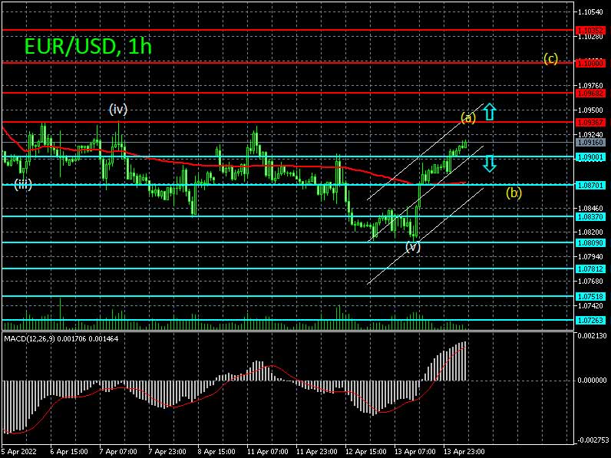This screenshot has height=458, width=611.
Task: Click the MACD scale value 0.002130
Action: click(x=591, y=336)
